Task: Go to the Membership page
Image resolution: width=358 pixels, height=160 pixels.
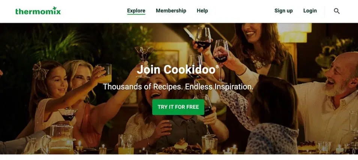Action: (x=171, y=11)
